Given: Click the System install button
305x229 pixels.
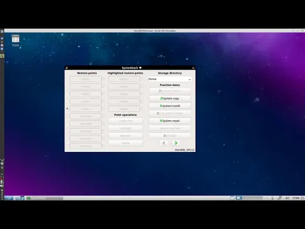Looking at the screenshot, I should tap(170, 106).
